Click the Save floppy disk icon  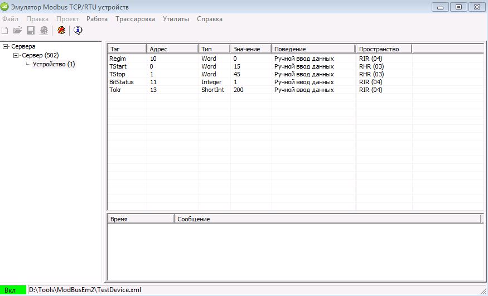[x=31, y=31]
